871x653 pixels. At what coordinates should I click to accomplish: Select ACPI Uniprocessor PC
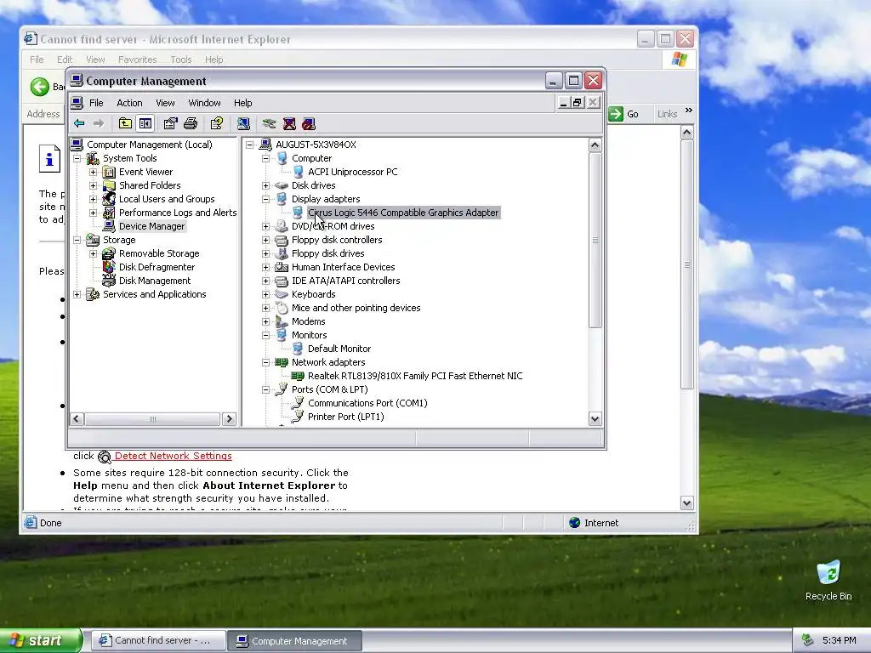tap(353, 172)
